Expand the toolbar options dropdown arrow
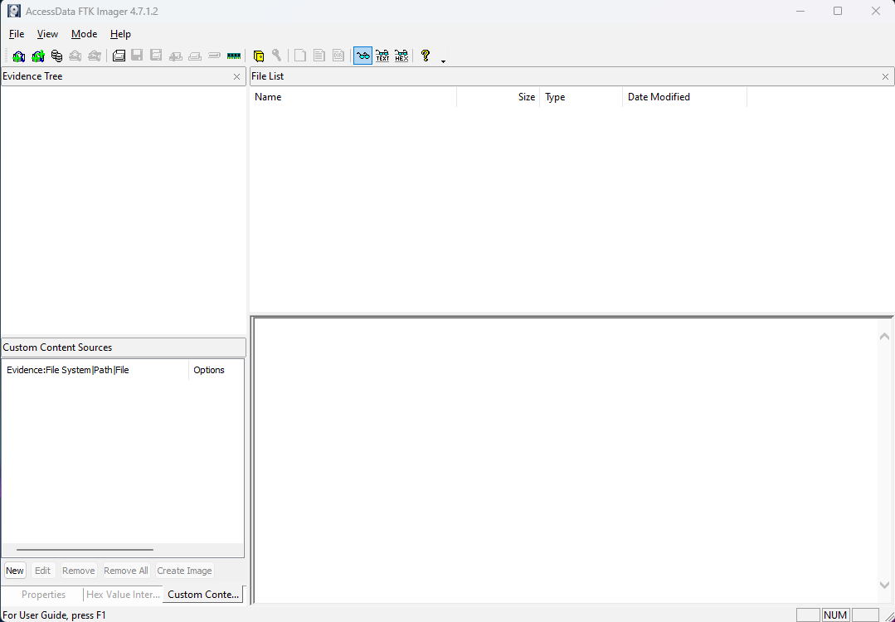Viewport: 895px width, 622px height. [x=444, y=61]
